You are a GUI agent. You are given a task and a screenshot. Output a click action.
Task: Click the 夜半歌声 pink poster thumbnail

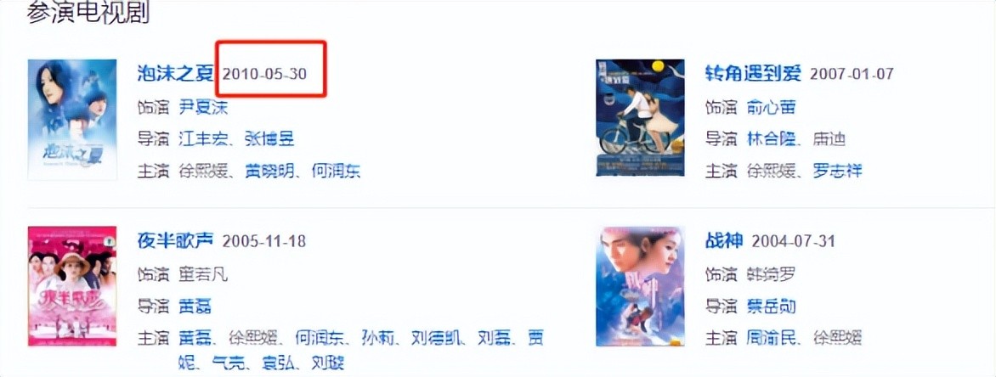(72, 286)
